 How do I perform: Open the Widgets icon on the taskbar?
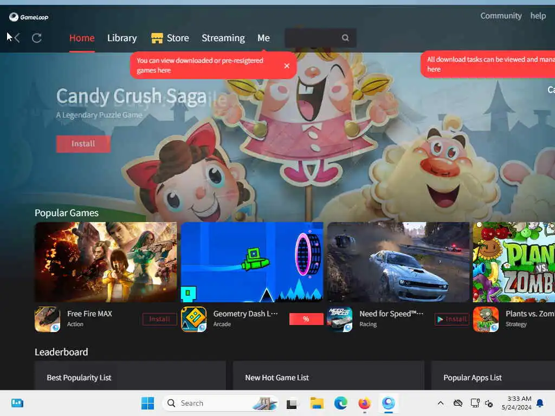click(x=17, y=403)
